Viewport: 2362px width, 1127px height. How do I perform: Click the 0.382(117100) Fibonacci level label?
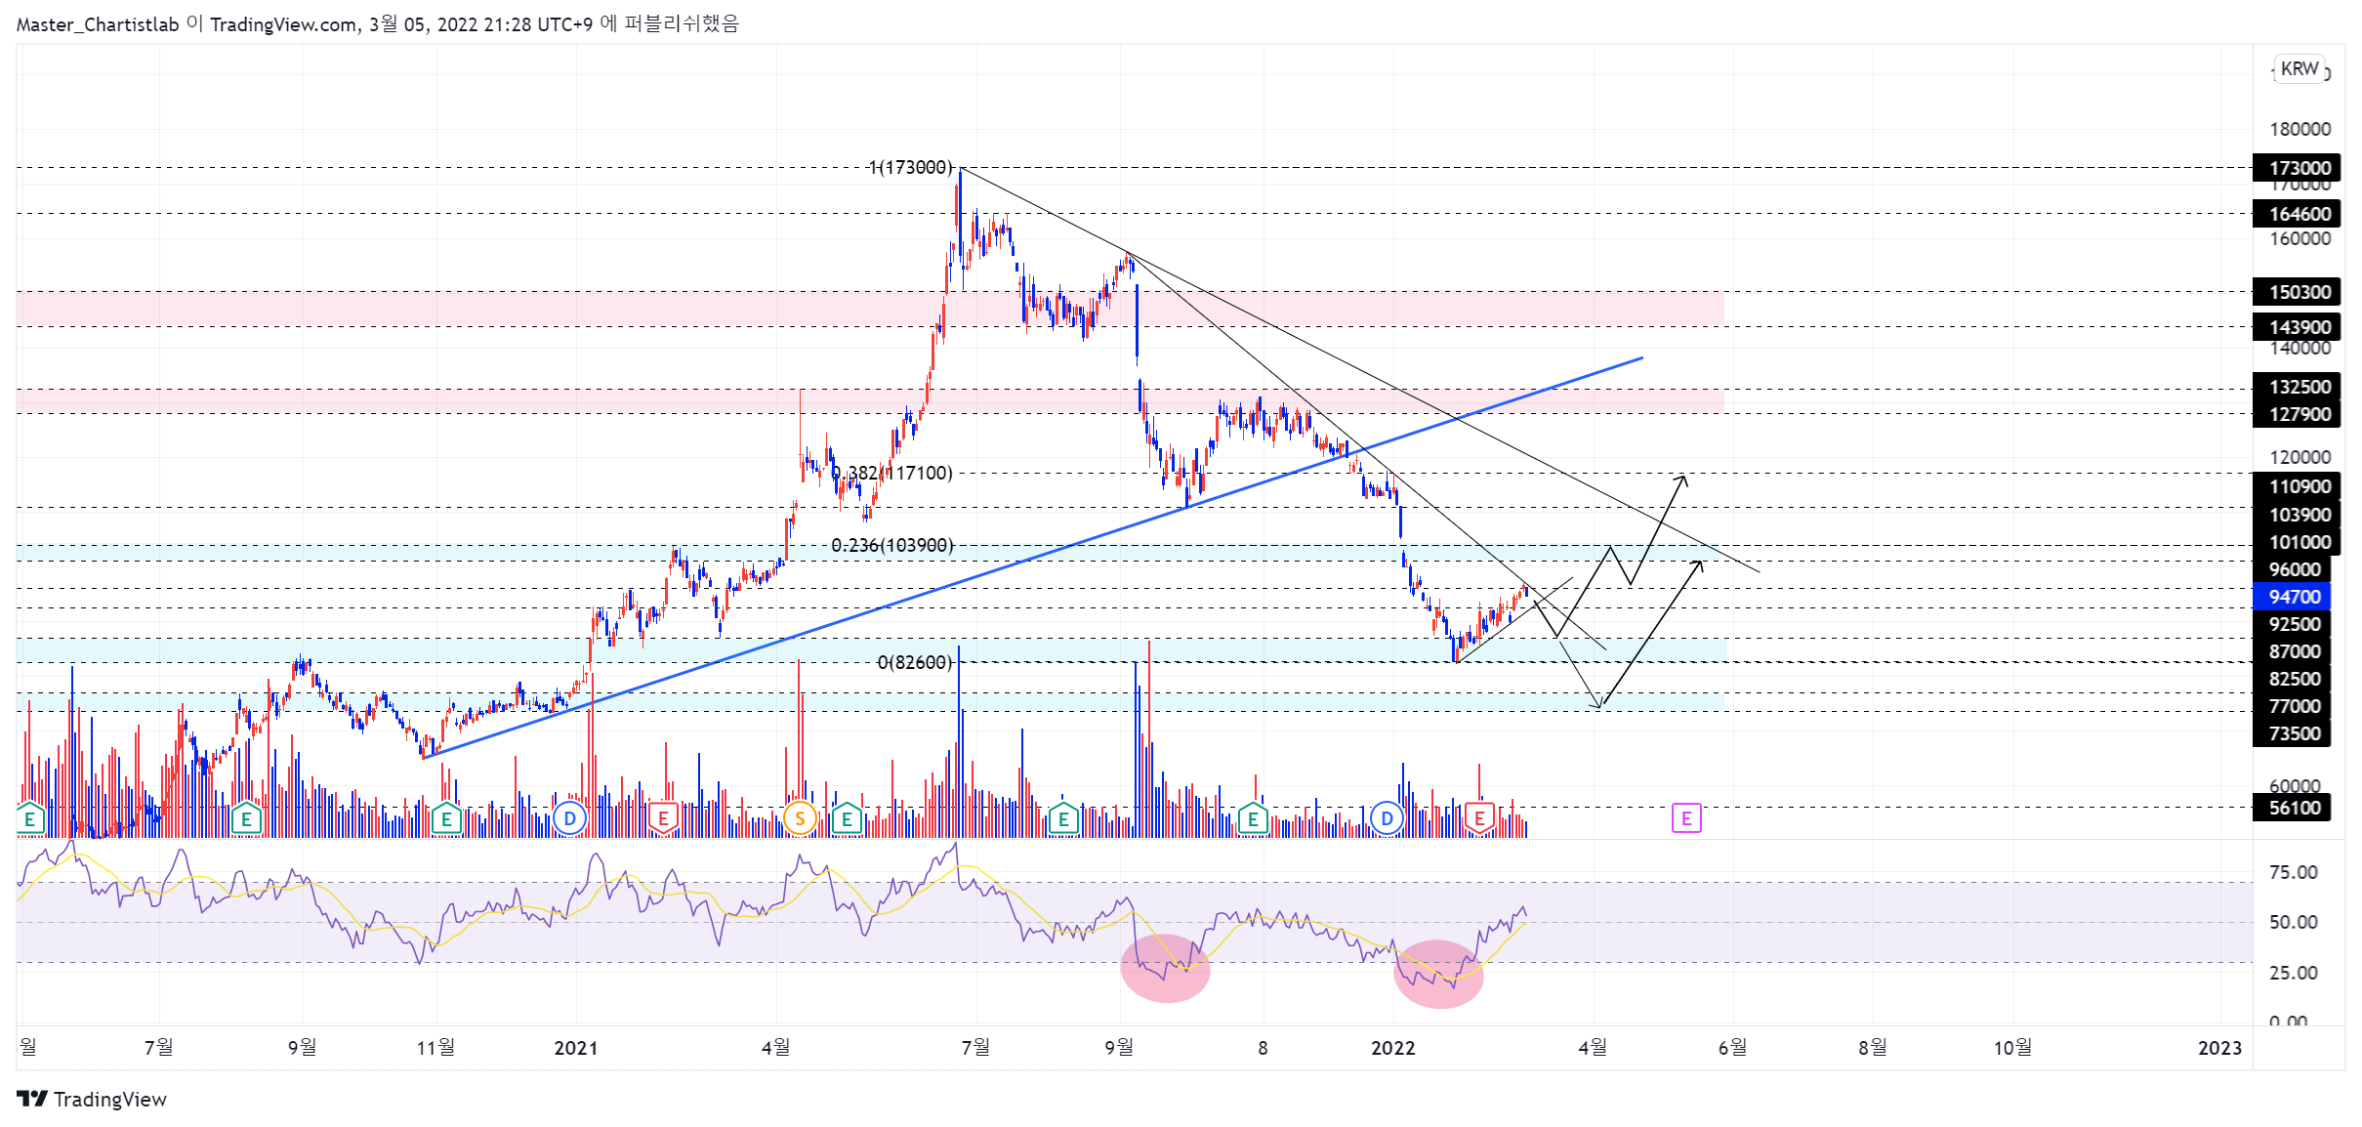pos(892,473)
